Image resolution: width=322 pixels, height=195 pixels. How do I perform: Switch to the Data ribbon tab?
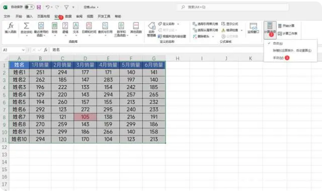tap(68, 16)
